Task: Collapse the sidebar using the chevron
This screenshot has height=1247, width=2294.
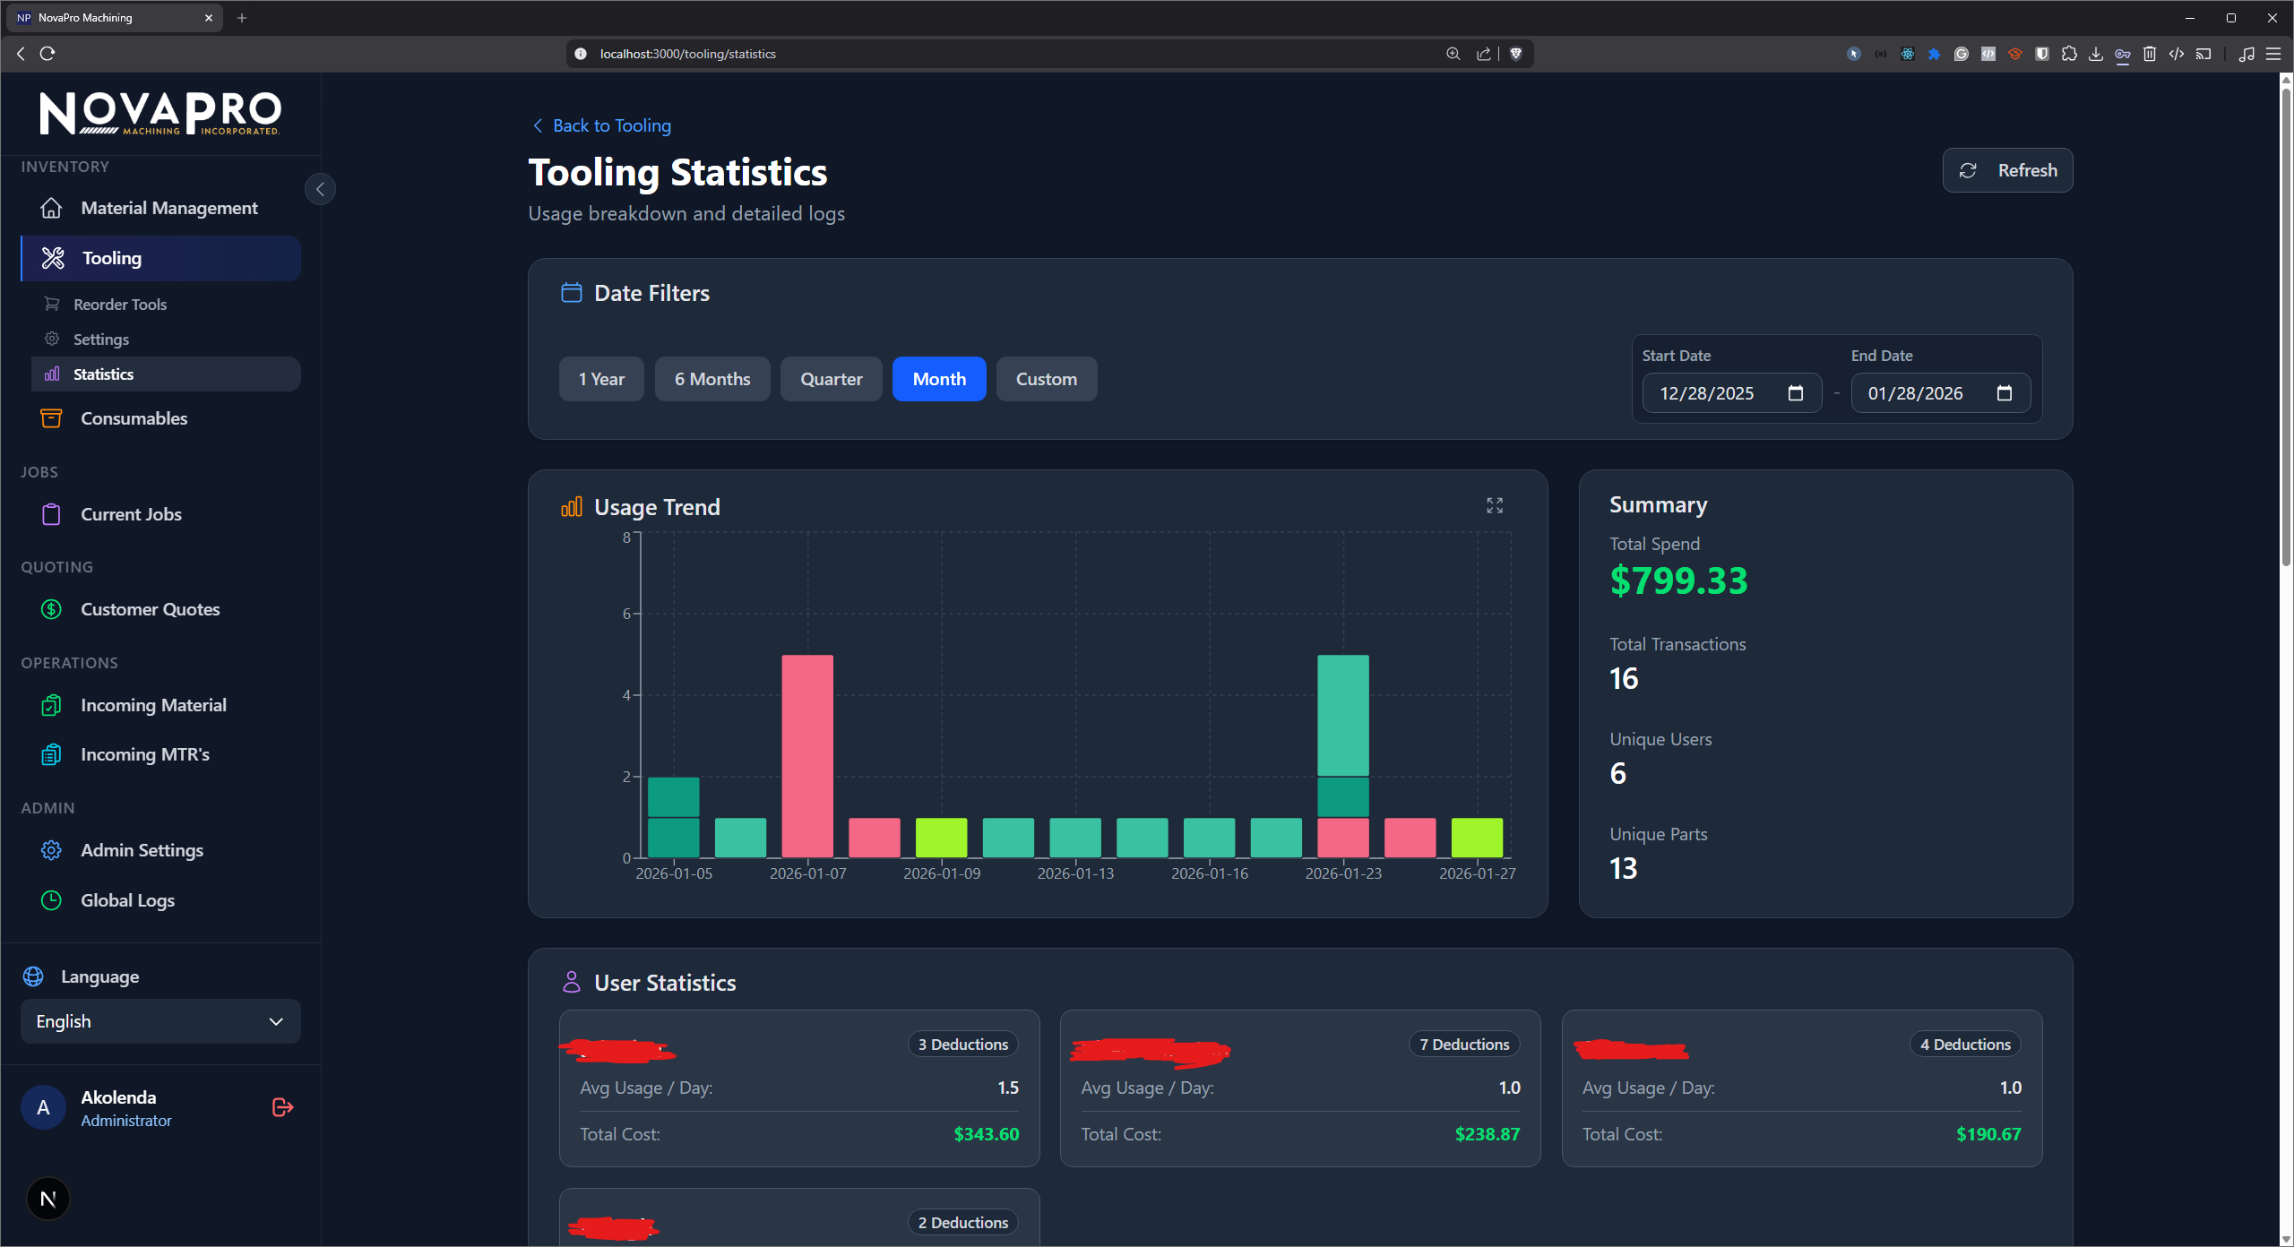Action: click(319, 189)
